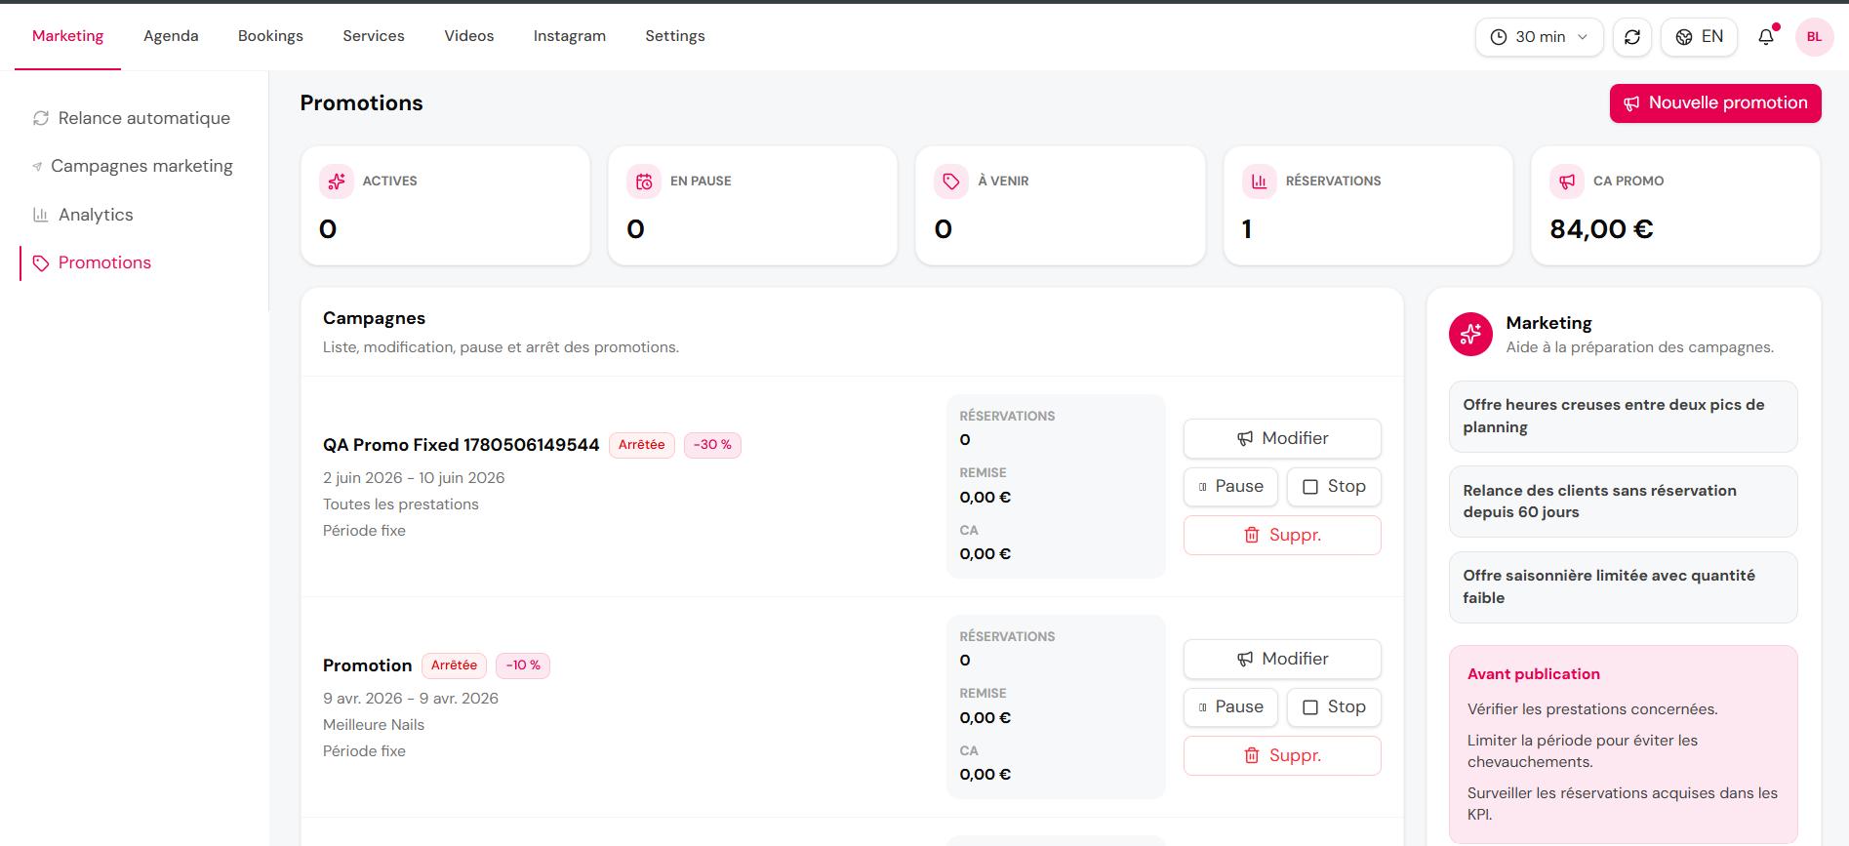Viewport: 1849px width, 846px height.
Task: Open the 30 min duration dropdown
Action: 1540,37
